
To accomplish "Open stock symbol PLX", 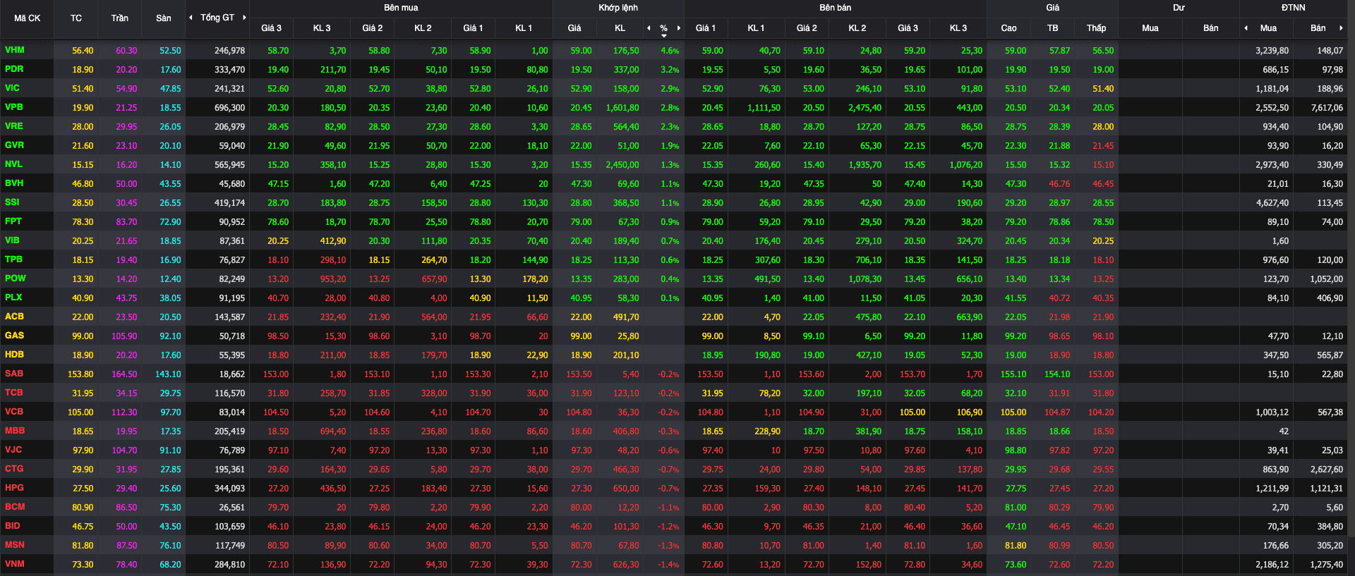I will click(x=13, y=298).
